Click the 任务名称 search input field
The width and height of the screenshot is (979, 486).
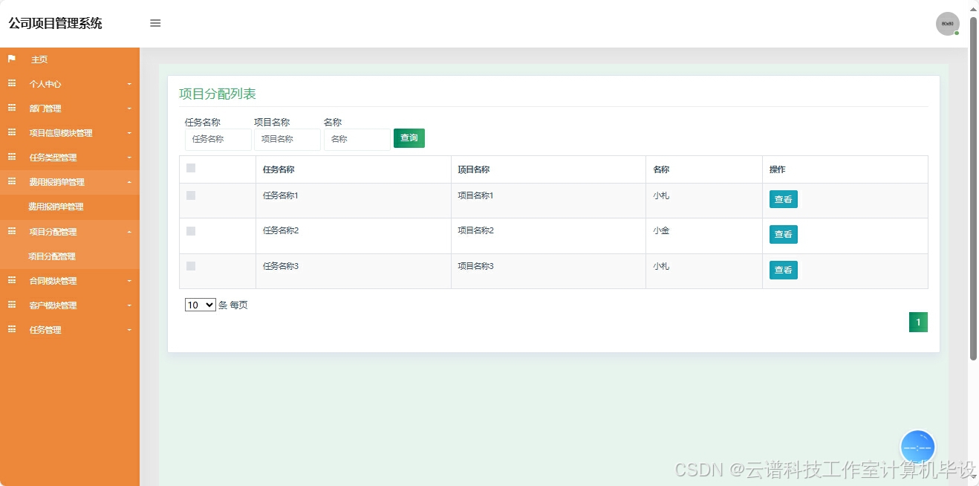[x=217, y=139]
